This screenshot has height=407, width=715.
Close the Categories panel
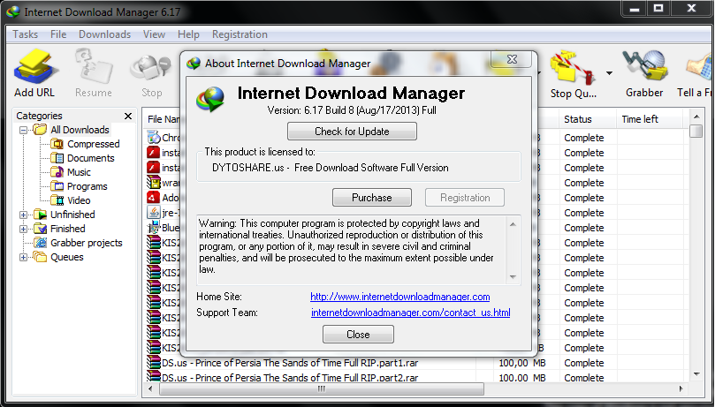(x=128, y=116)
